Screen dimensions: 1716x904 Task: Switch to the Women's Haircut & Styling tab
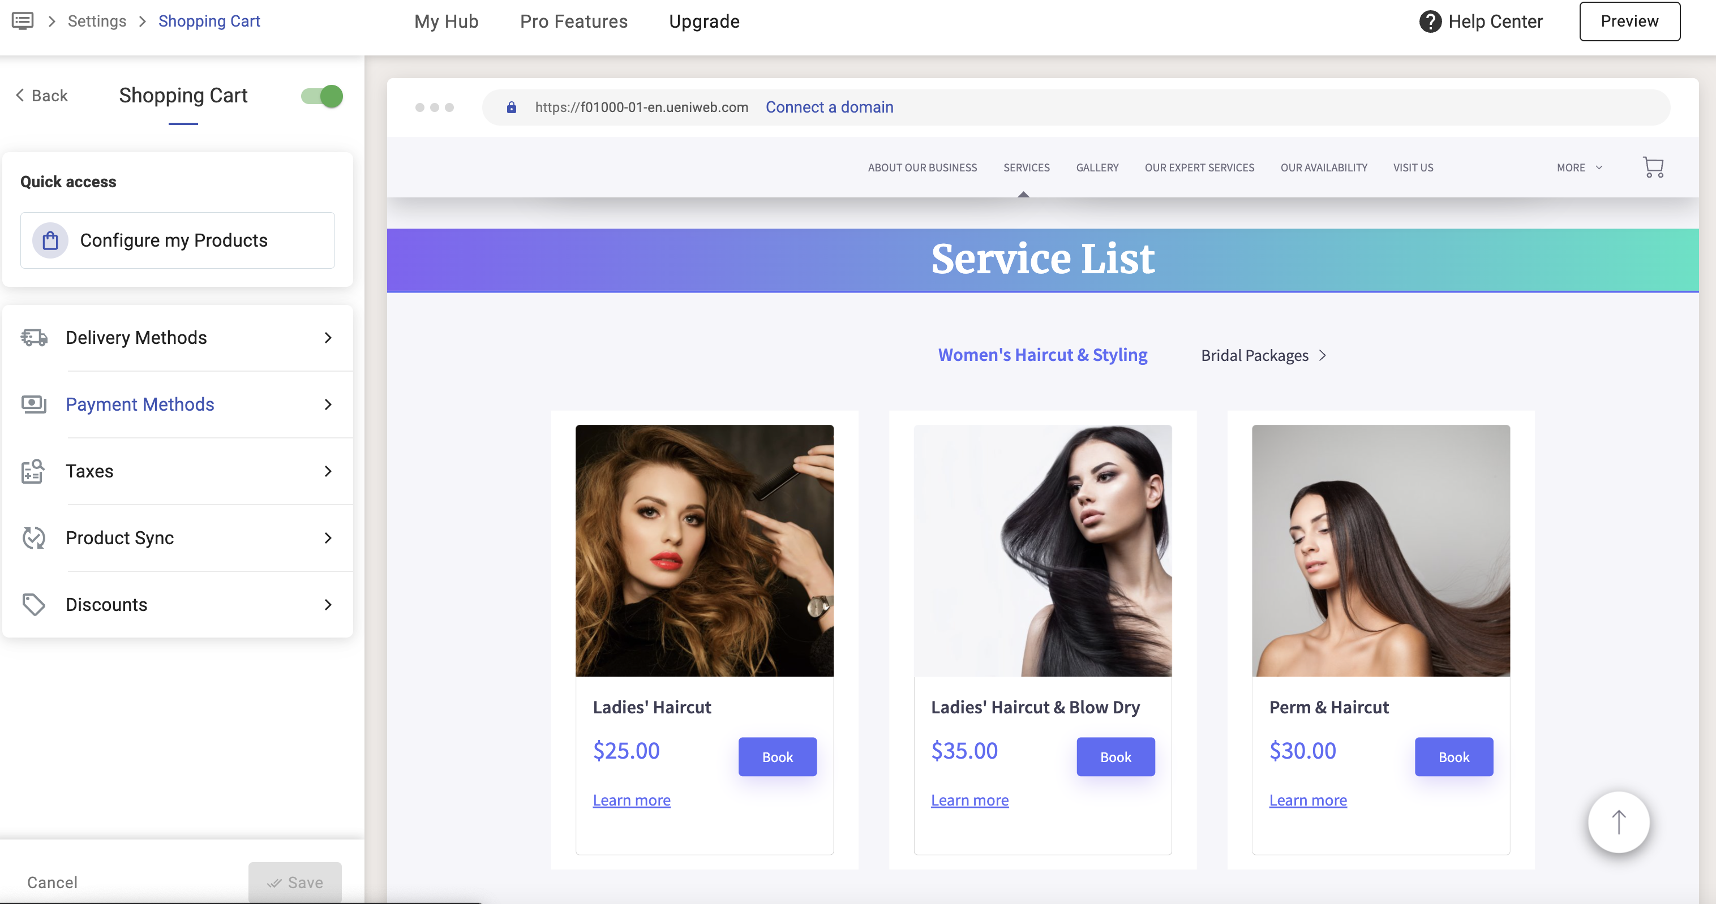(x=1042, y=355)
